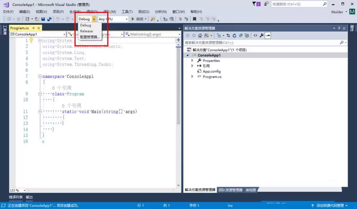Click the View Code icon in Solution Explorer
Viewport: 357px width, 209px height.
pos(255,35)
